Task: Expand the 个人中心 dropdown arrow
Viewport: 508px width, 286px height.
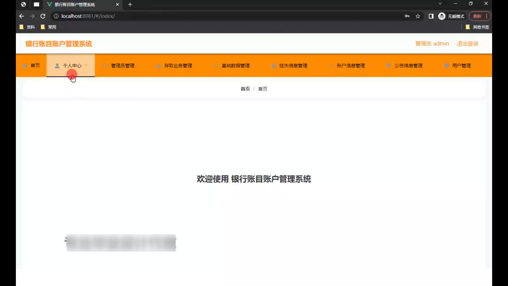Action: [x=86, y=65]
